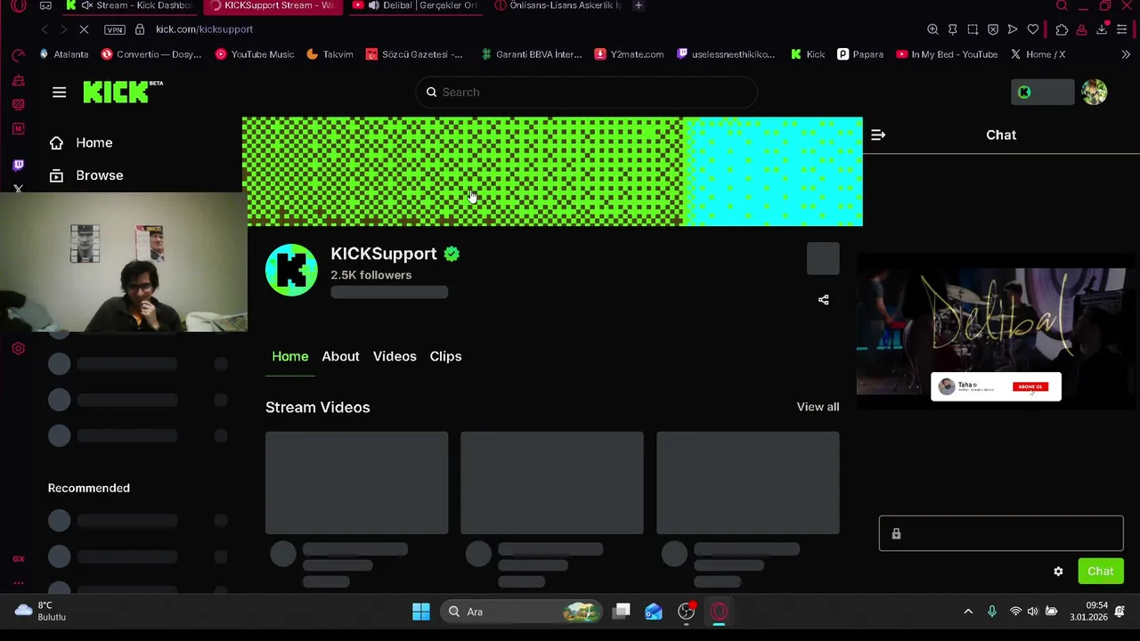Click the kick.com/kicksupport address bar
Viewport: 1140px width, 641px height.
(x=204, y=29)
